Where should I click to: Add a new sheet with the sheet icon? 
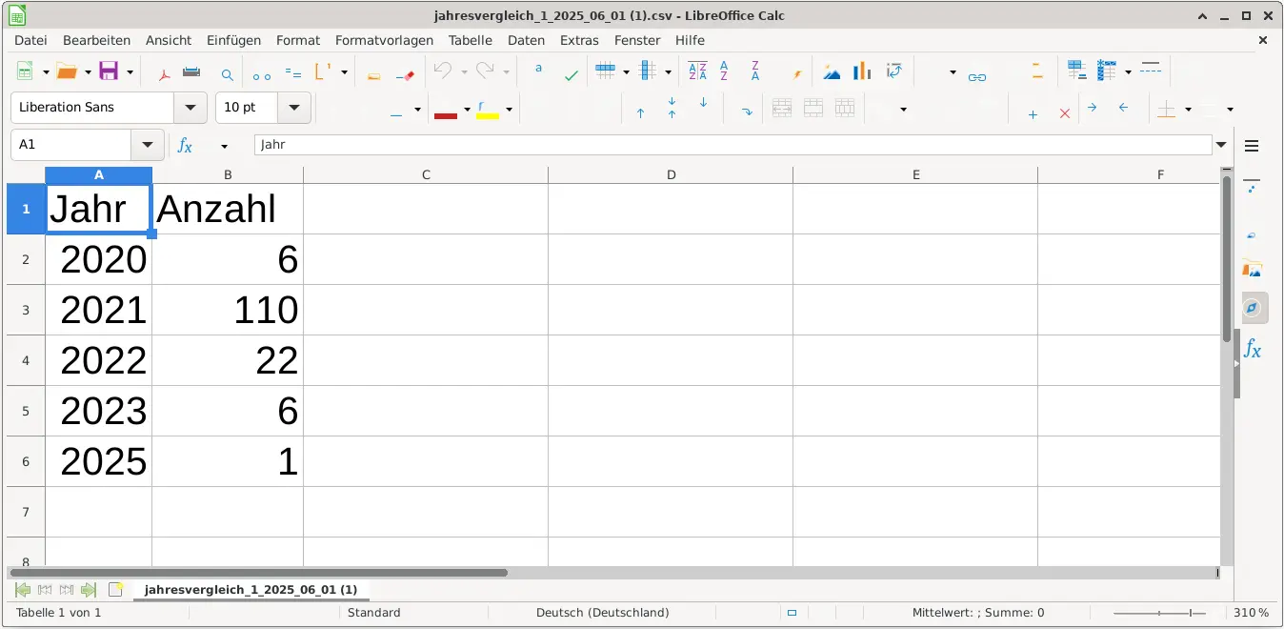[x=116, y=590]
